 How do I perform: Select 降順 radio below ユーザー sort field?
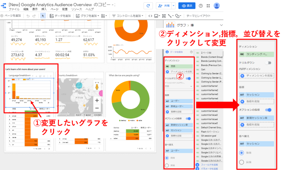(167, 158)
